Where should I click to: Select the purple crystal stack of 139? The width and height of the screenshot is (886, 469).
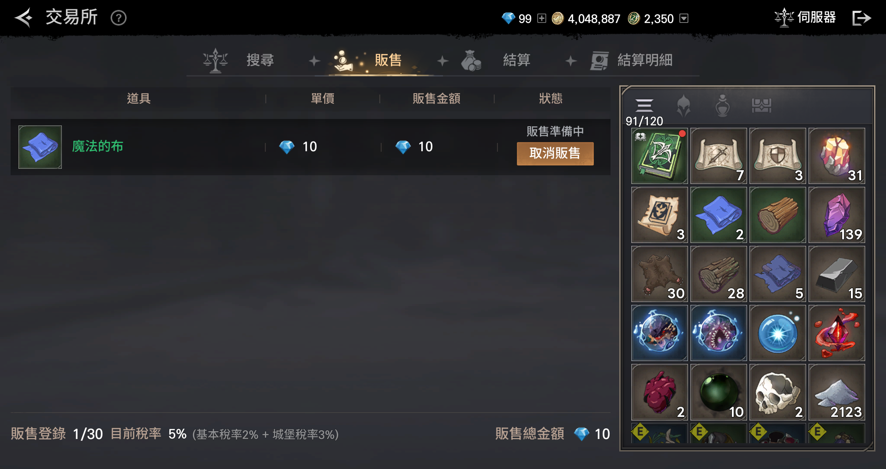pos(837,215)
